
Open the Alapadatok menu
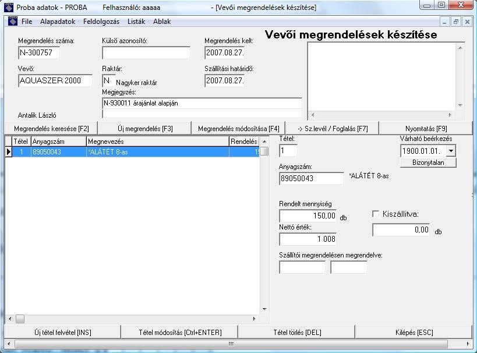(x=58, y=22)
